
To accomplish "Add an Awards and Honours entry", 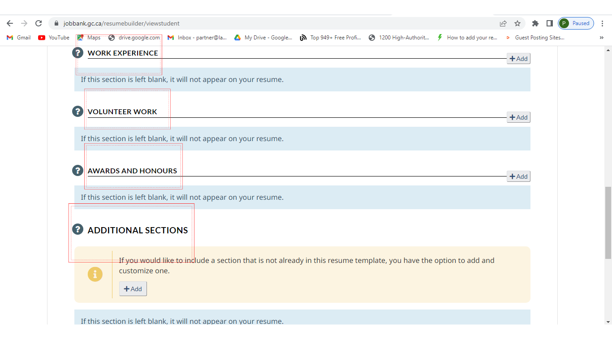I will click(x=518, y=176).
